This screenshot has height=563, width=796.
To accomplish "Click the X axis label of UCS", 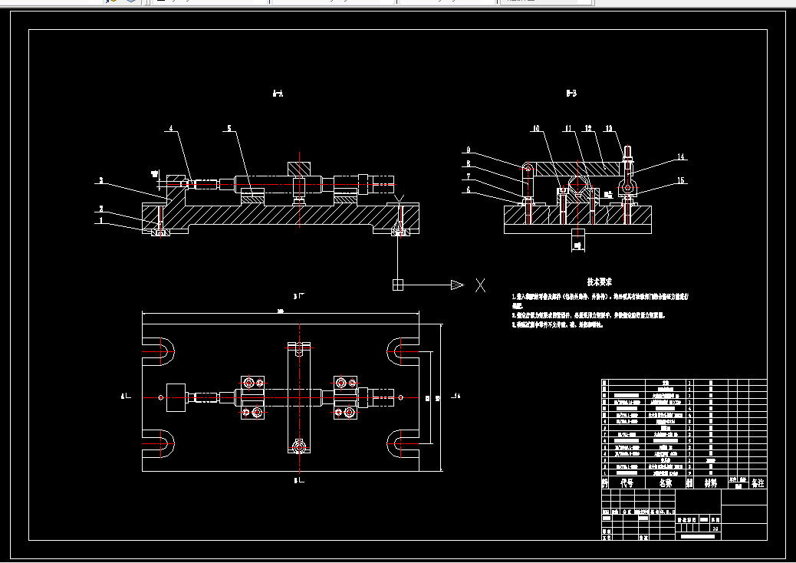I will [480, 285].
